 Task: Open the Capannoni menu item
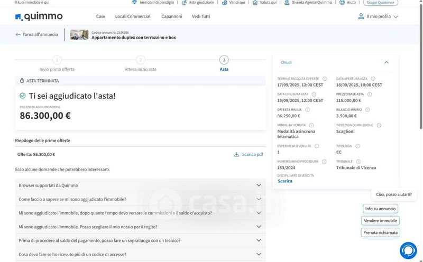point(171,16)
